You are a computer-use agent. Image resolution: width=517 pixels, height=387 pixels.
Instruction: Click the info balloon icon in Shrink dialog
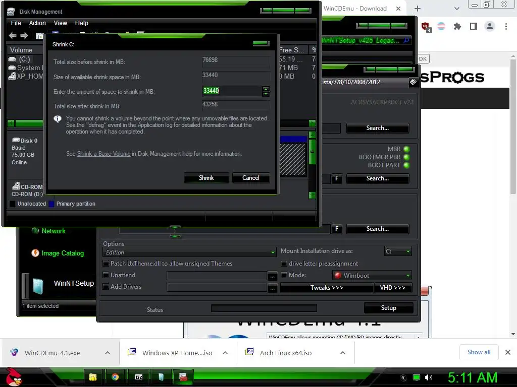point(58,119)
